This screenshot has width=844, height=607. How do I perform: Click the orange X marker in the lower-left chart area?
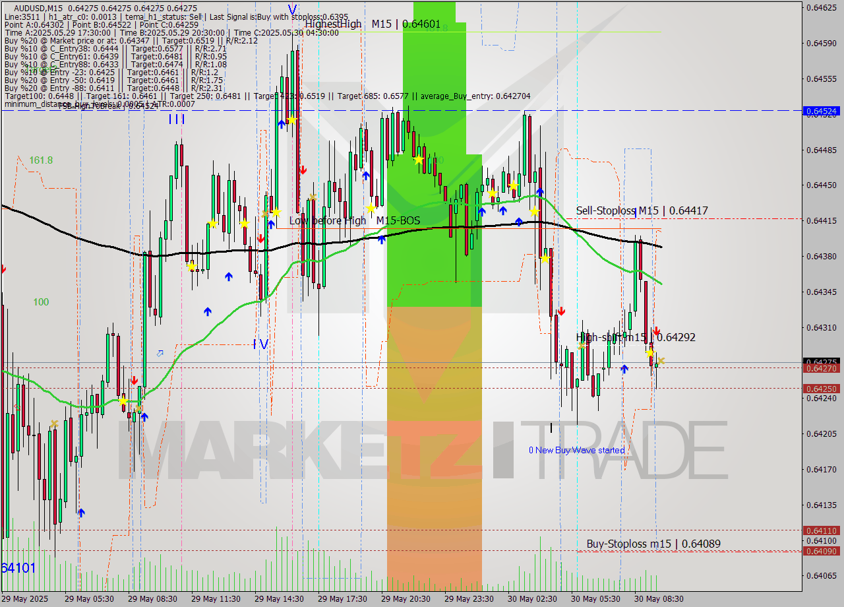tap(54, 423)
